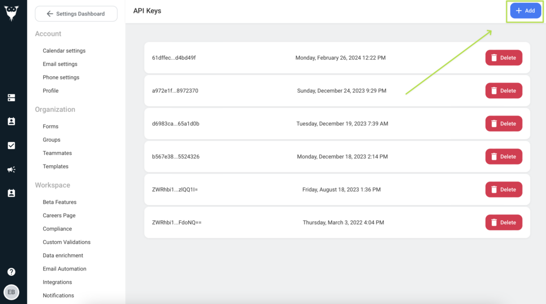Viewport: 546px width, 304px height.
Task: Click the key text d6983ca...65a1d0b
Action: (175, 124)
